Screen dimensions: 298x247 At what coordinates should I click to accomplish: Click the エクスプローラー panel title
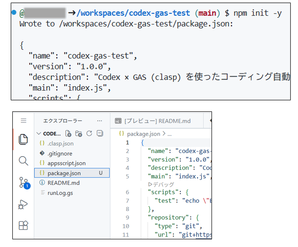pyautogui.click(x=62, y=121)
